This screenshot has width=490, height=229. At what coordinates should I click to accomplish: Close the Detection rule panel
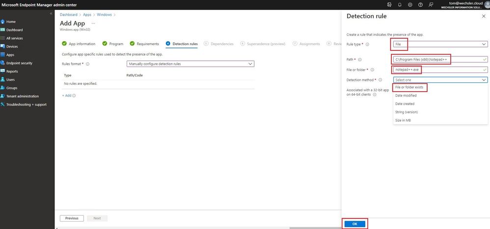click(x=484, y=16)
